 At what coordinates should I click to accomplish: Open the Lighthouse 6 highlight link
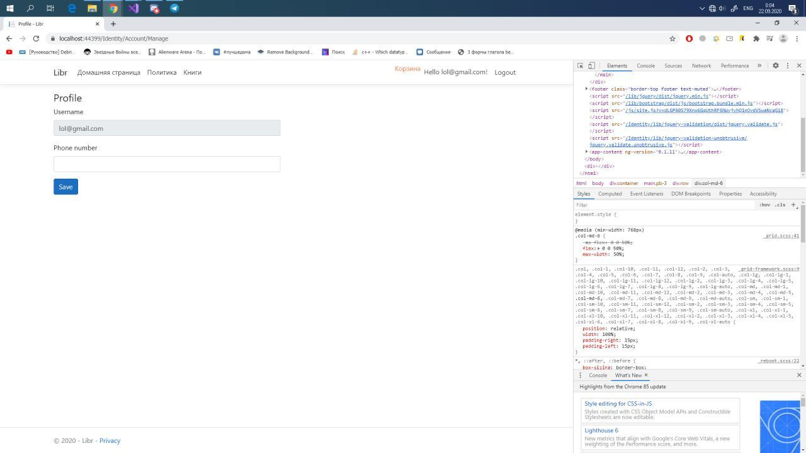(x=601, y=430)
